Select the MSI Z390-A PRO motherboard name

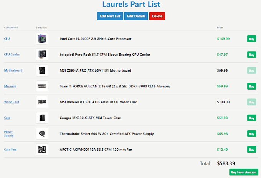[x=95, y=70]
